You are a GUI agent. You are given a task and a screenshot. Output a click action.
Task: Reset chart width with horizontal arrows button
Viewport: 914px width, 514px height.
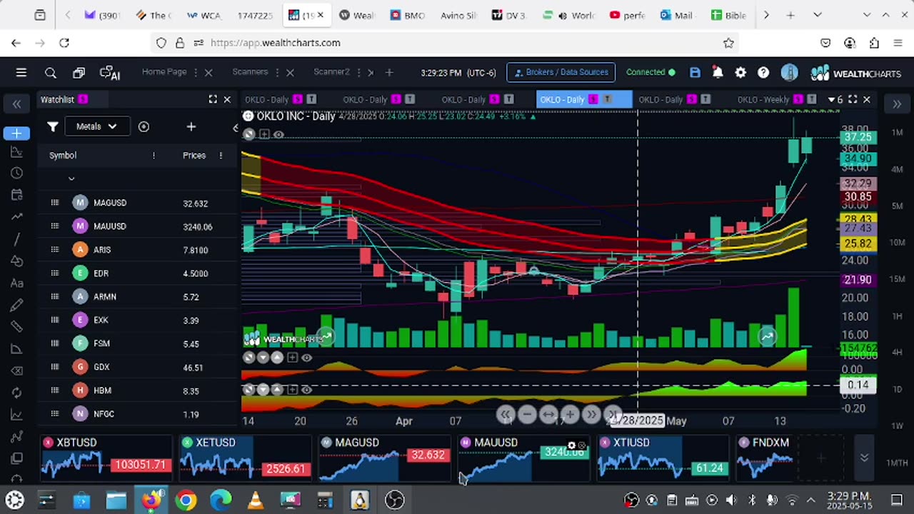click(548, 414)
